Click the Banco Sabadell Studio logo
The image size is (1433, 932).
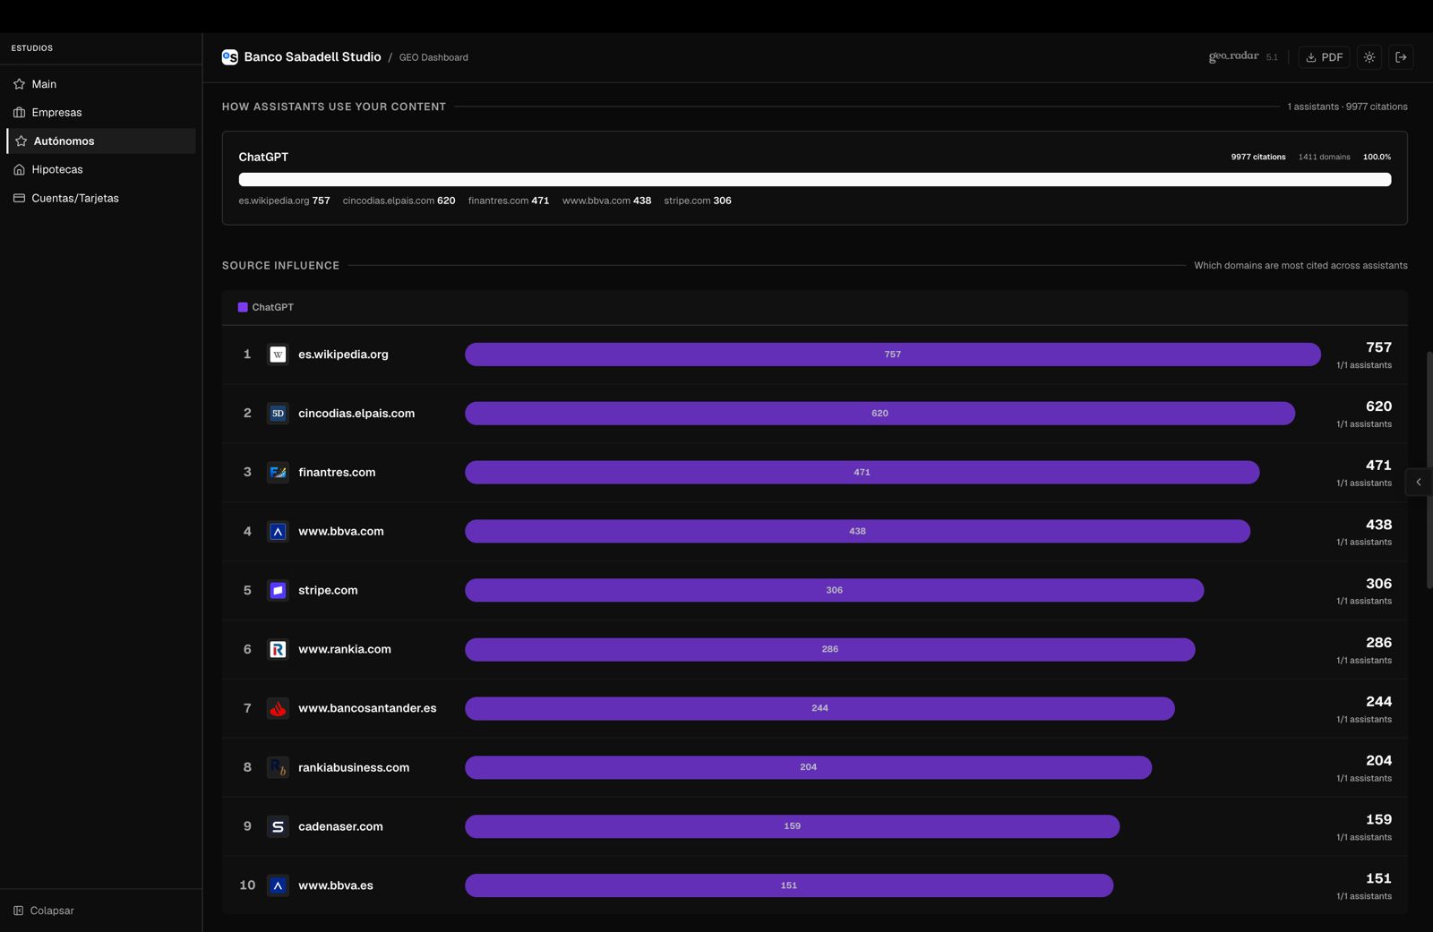tap(230, 57)
